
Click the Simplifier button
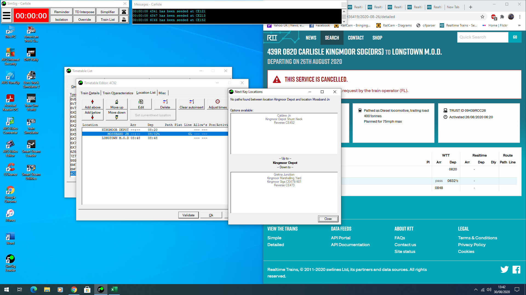(x=108, y=12)
